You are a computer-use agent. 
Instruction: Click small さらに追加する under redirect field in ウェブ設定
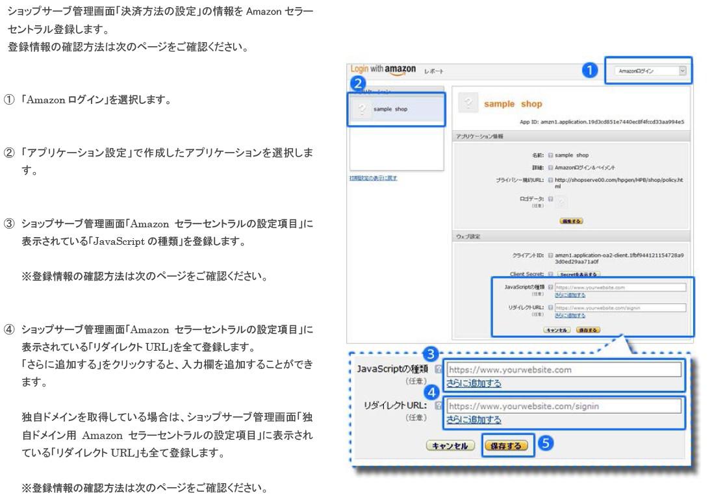(570, 316)
